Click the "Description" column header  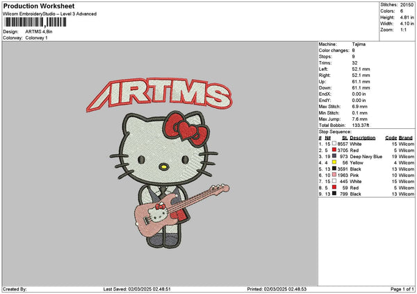[x=363, y=138]
